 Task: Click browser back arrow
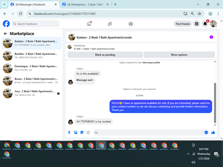coord(5,14)
